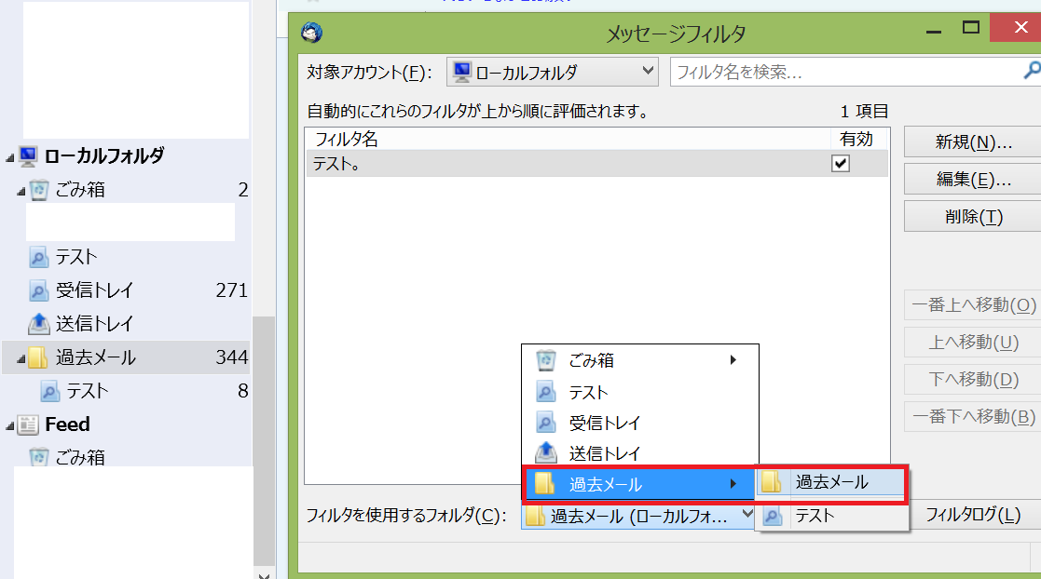Screen dimensions: 1041x579
Task: Click the ローカルフォルダ computer icon in the sidebar
Action: [28, 156]
